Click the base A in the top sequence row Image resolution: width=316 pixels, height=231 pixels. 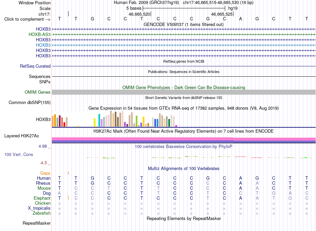[x=240, y=19]
